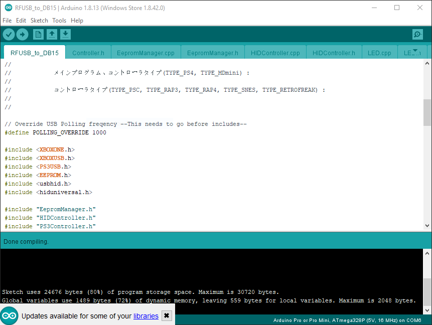Click the board info 'Arduino Pro or Pro Mini' status

click(347, 320)
